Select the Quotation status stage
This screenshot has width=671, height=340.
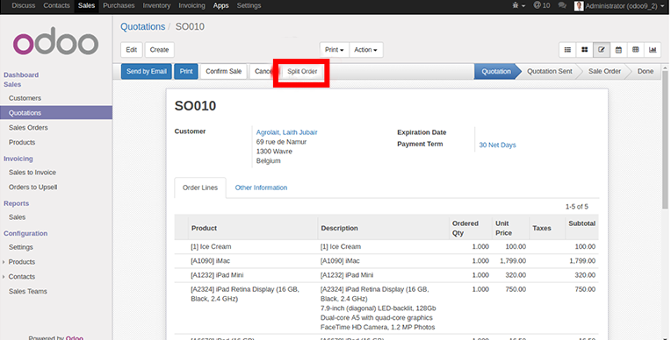[496, 71]
